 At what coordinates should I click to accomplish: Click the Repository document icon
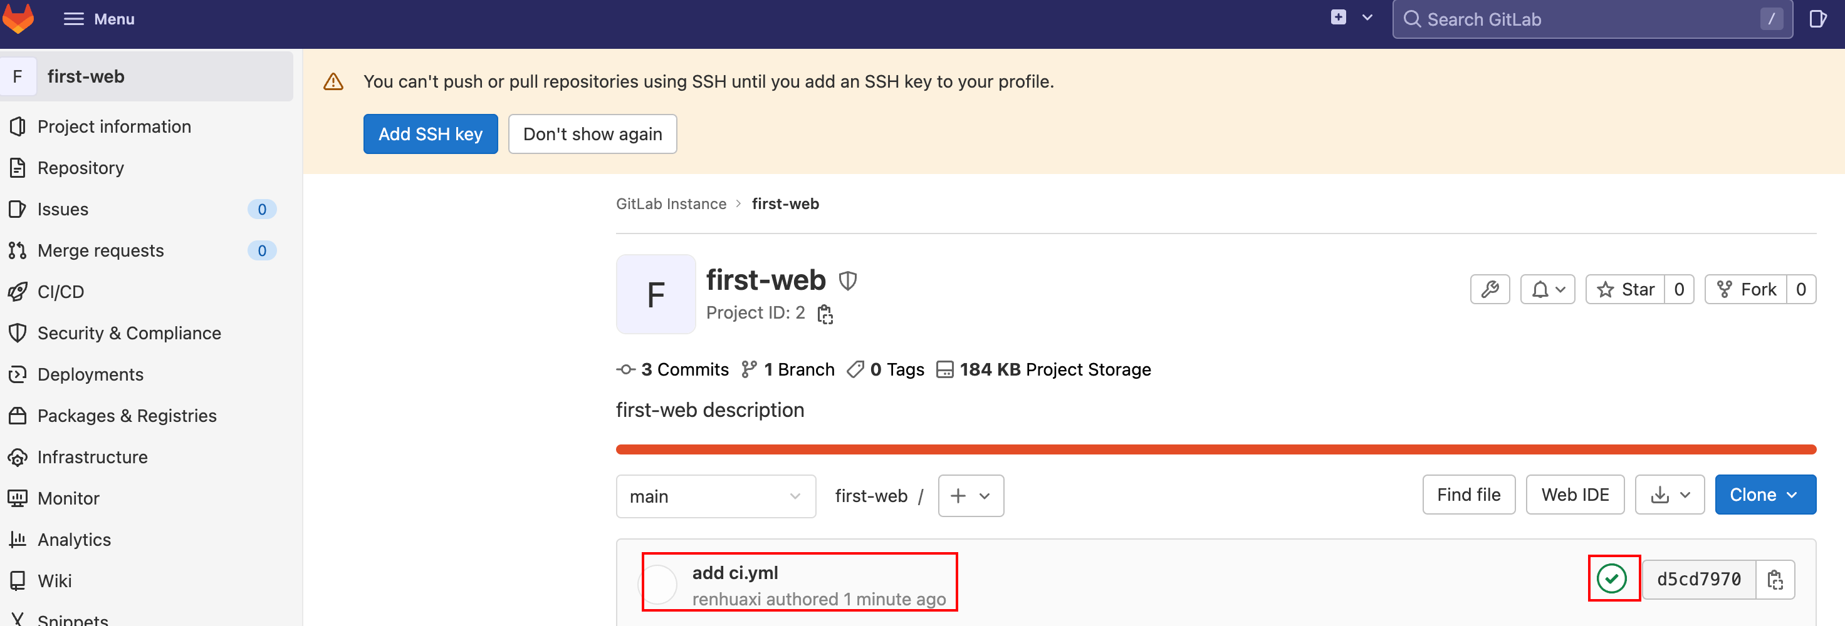[18, 168]
